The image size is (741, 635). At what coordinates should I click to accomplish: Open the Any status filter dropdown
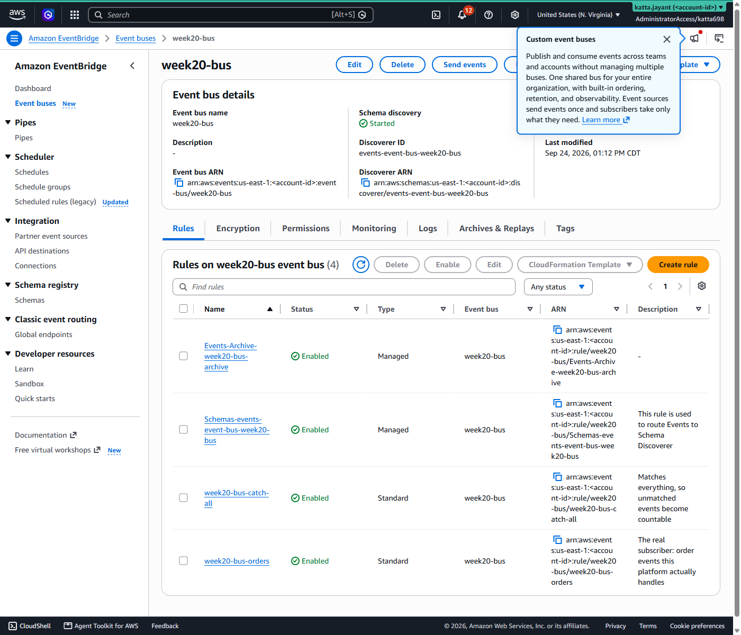[x=558, y=287]
